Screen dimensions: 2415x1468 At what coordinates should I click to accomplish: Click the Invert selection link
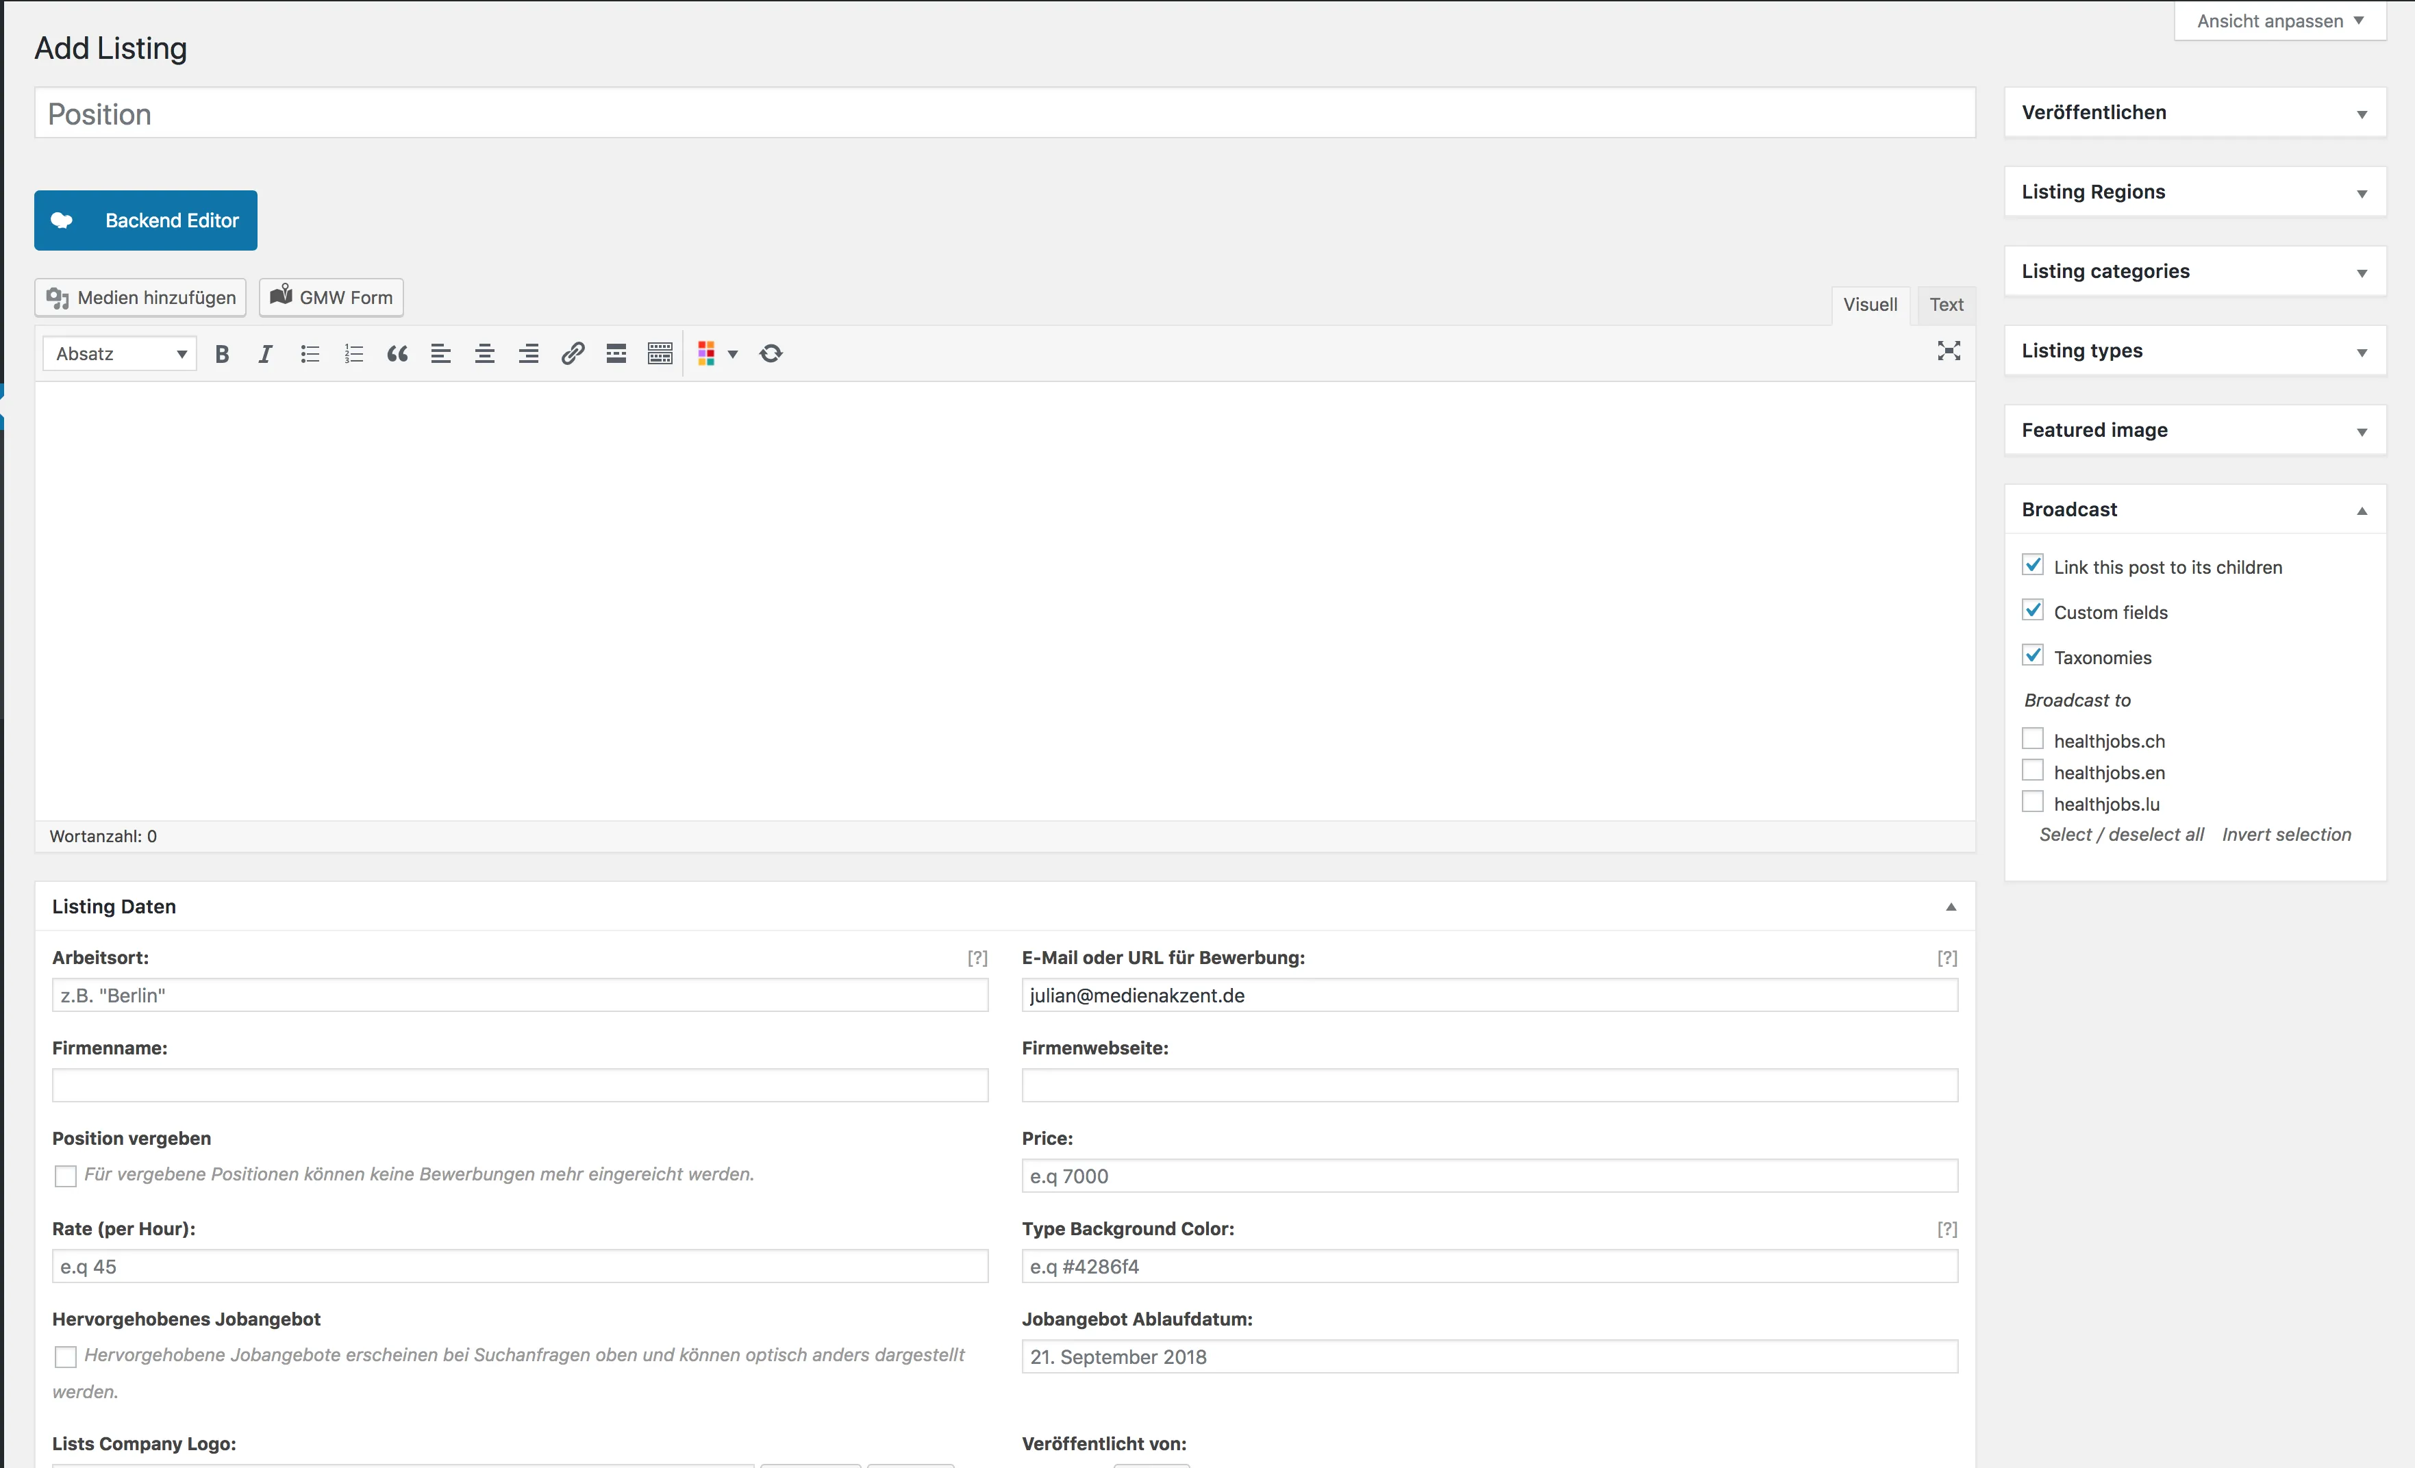[2287, 834]
